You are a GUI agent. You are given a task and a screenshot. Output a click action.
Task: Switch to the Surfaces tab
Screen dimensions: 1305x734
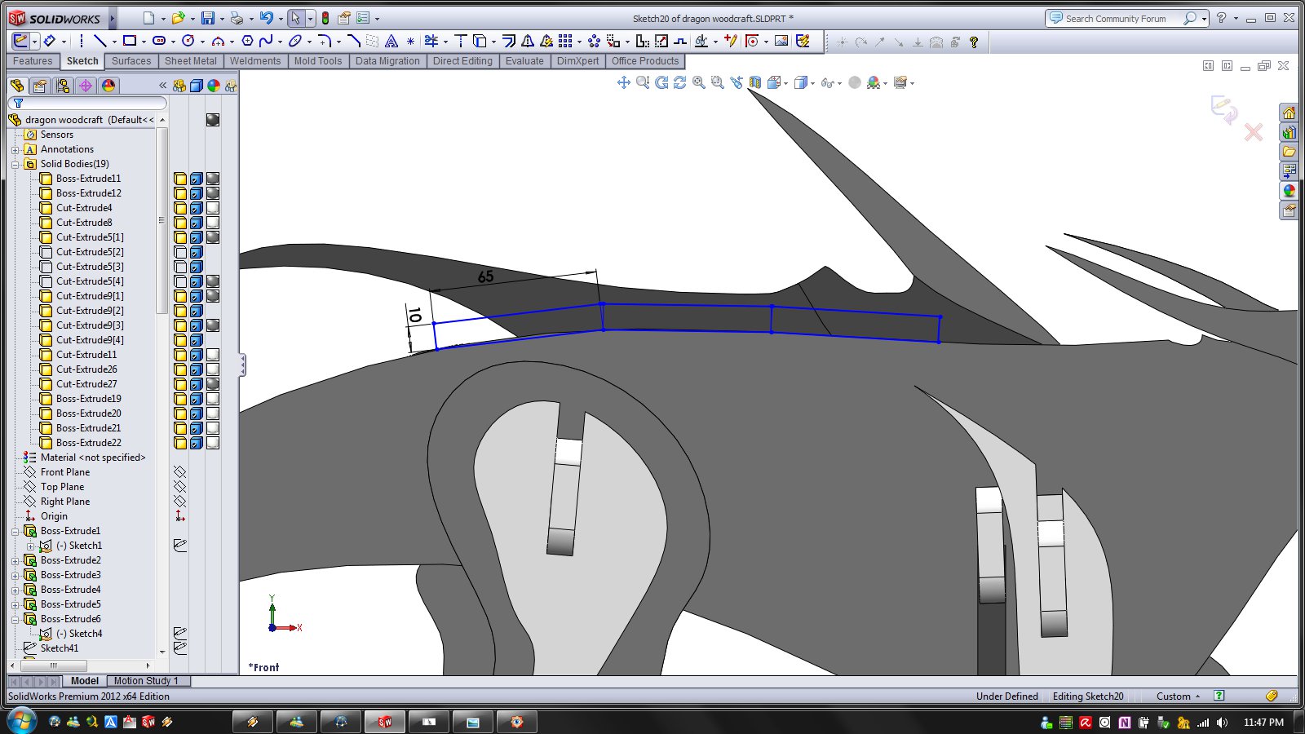click(131, 61)
